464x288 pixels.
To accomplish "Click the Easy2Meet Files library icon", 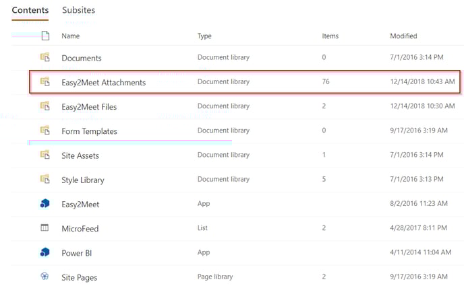I will (x=45, y=106).
